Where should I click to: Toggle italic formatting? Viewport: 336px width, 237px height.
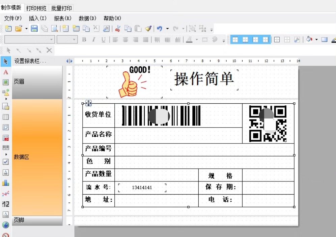(93, 40)
